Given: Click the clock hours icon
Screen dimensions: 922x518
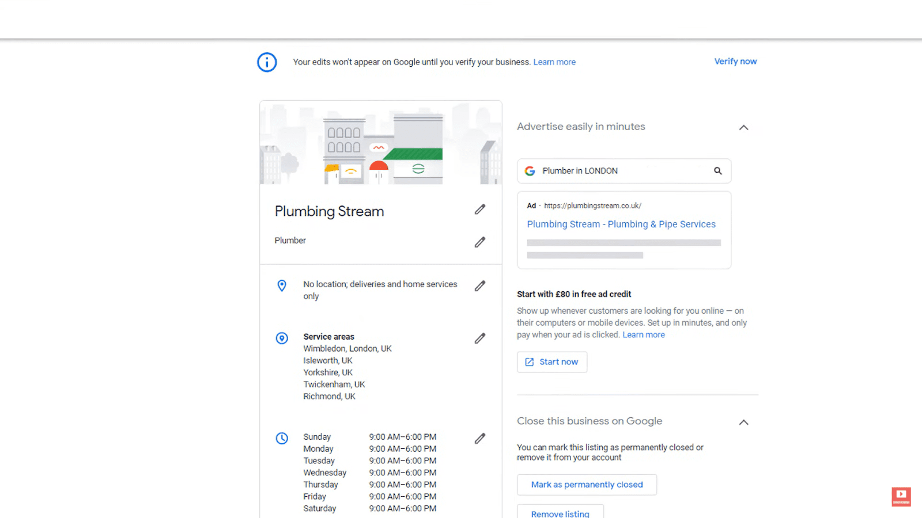Looking at the screenshot, I should 282,439.
